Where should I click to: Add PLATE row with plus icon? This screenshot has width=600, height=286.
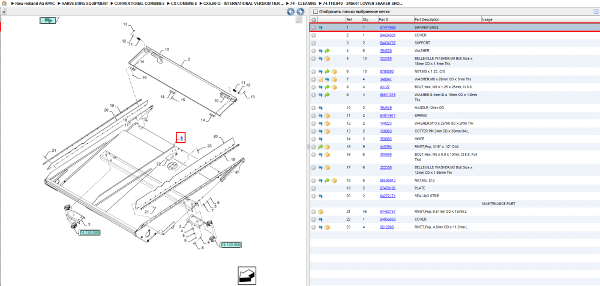313,188
